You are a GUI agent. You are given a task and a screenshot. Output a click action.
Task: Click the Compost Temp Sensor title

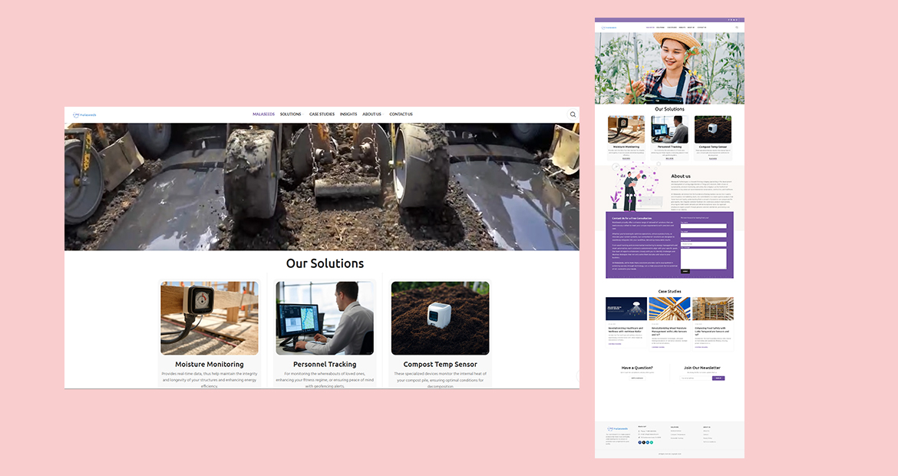coord(440,364)
